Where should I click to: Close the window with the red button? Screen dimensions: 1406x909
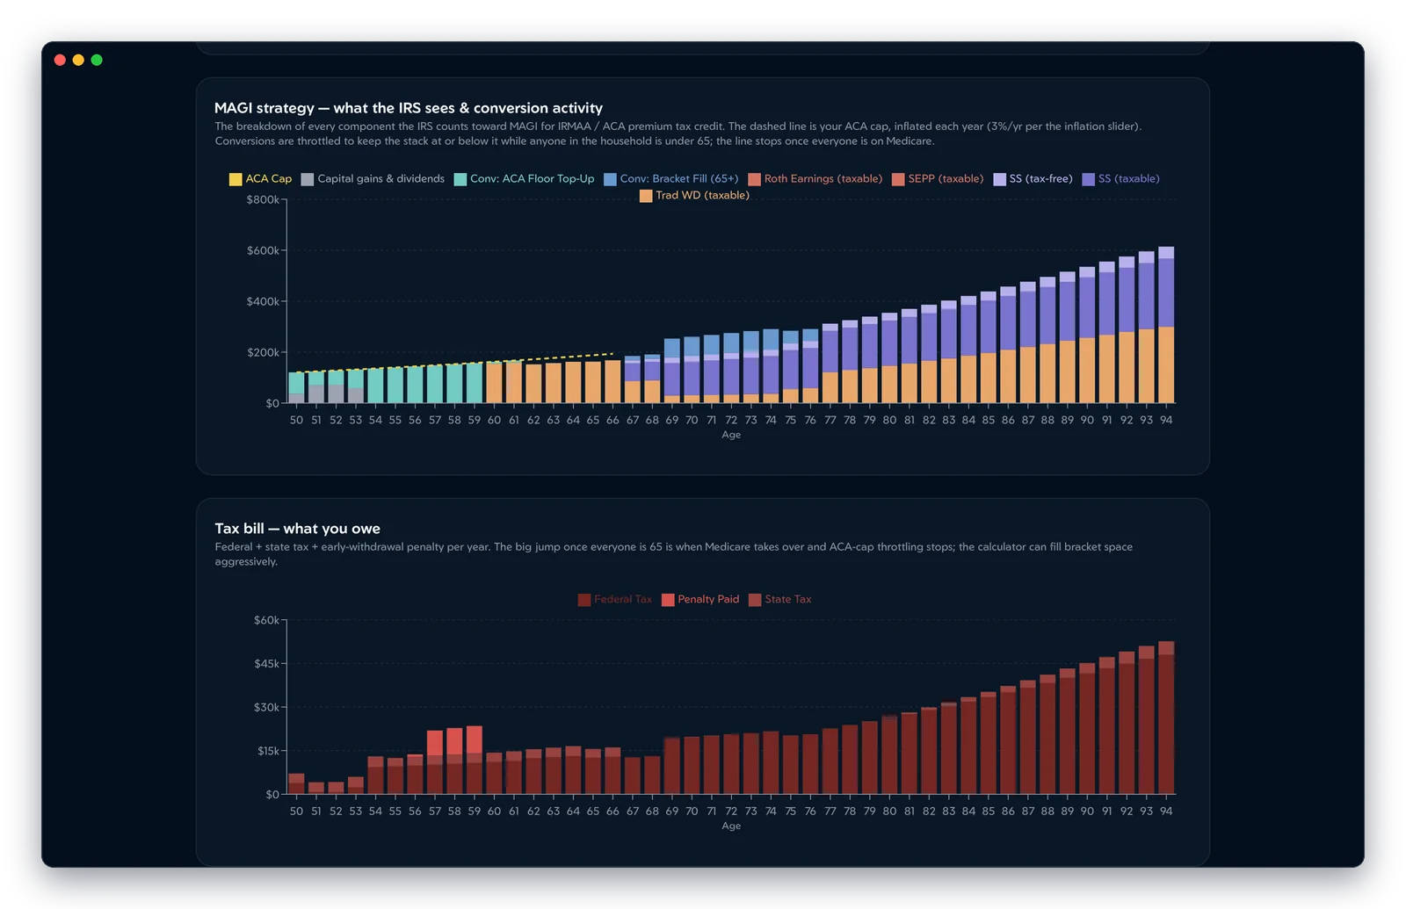coord(60,61)
